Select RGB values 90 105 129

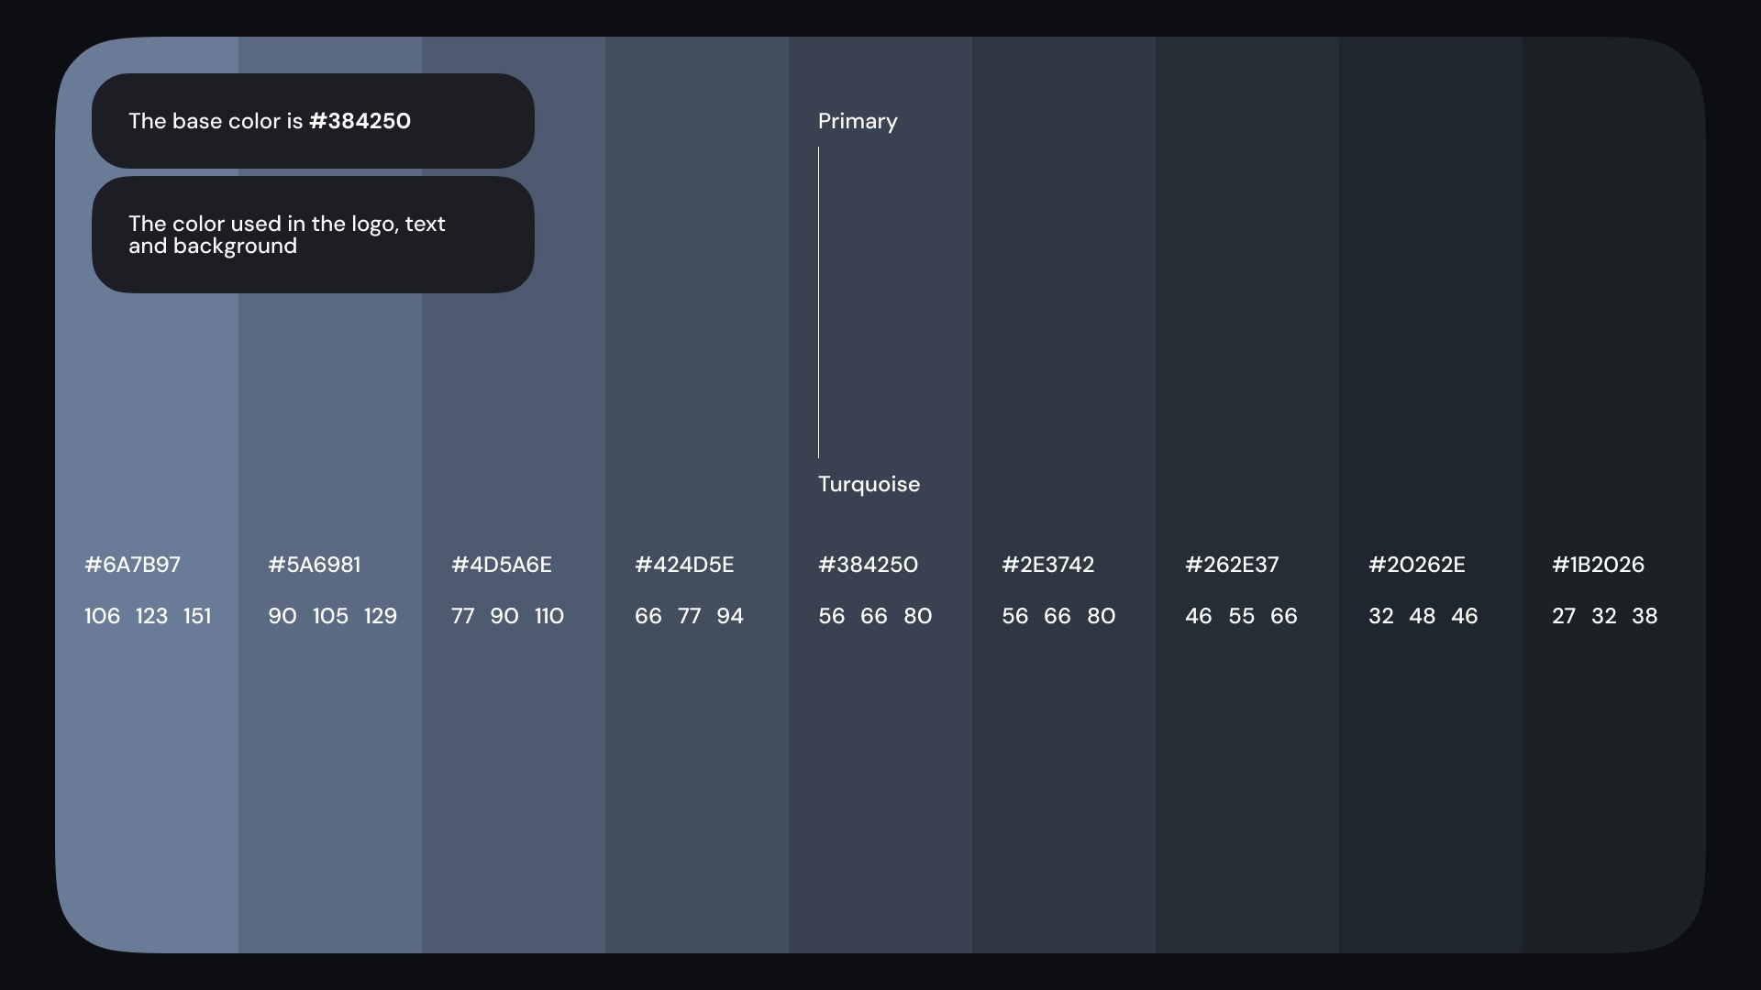coord(332,616)
